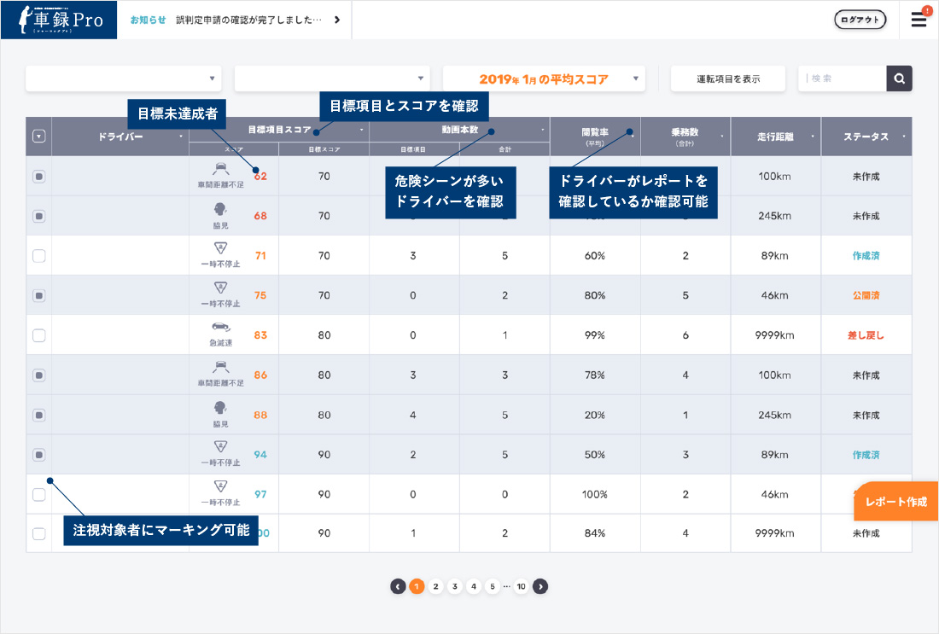This screenshot has height=634, width=939.
Task: Check the box for the score 83 row
Action: (38, 335)
